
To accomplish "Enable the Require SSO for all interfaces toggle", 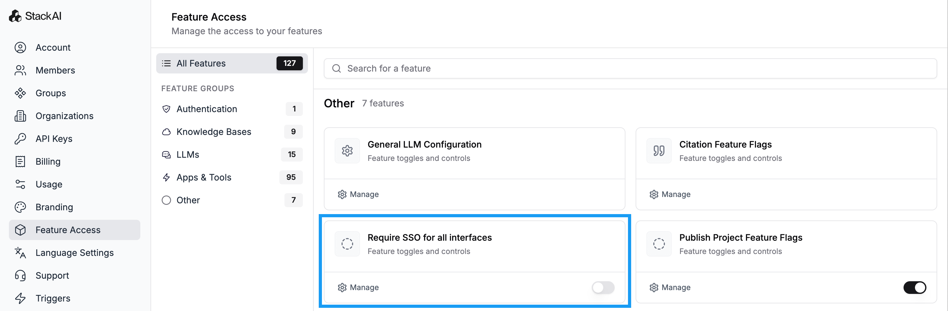I will 603,288.
